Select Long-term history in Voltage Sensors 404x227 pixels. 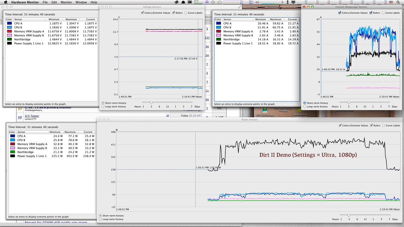[103, 107]
